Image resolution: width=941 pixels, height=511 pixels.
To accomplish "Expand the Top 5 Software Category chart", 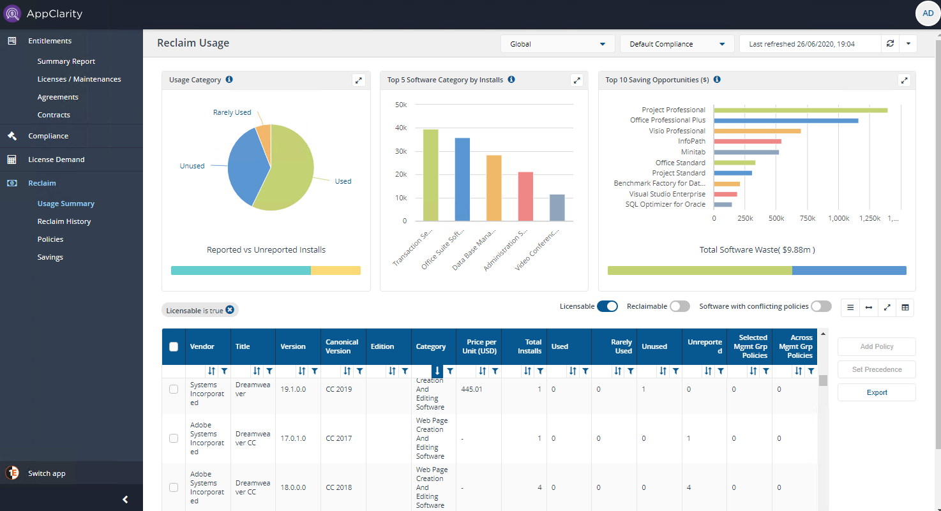I will 577,80.
